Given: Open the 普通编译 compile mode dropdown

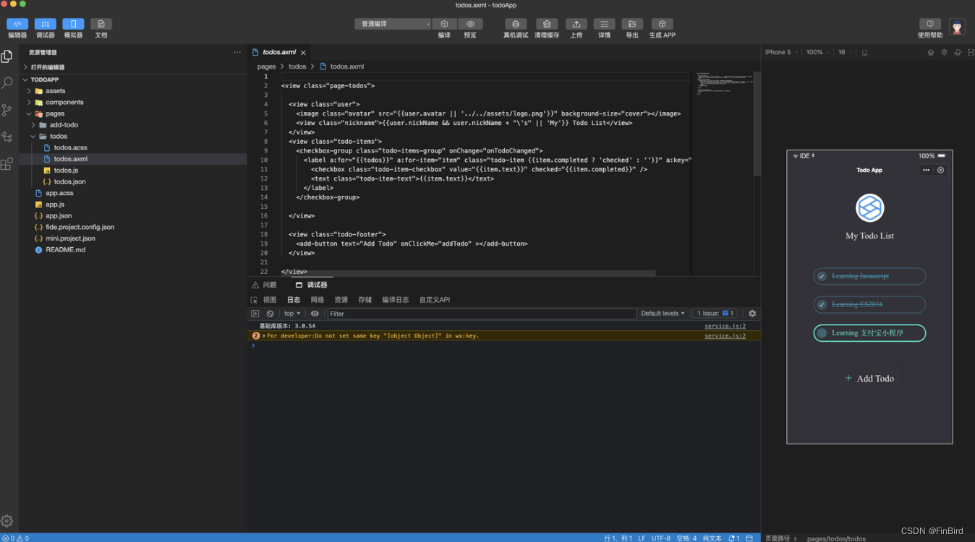Looking at the screenshot, I should 393,24.
